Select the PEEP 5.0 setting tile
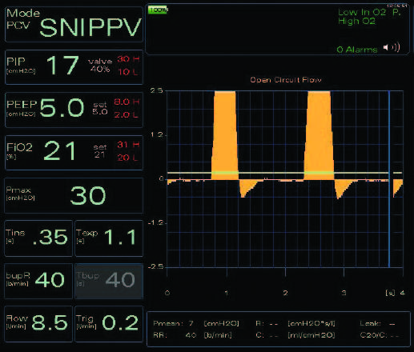The image size is (414, 352). (x=74, y=110)
